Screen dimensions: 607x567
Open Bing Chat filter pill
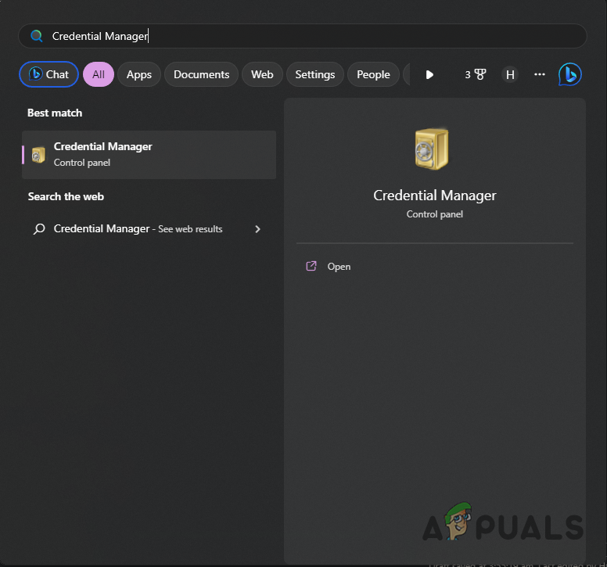click(x=48, y=74)
